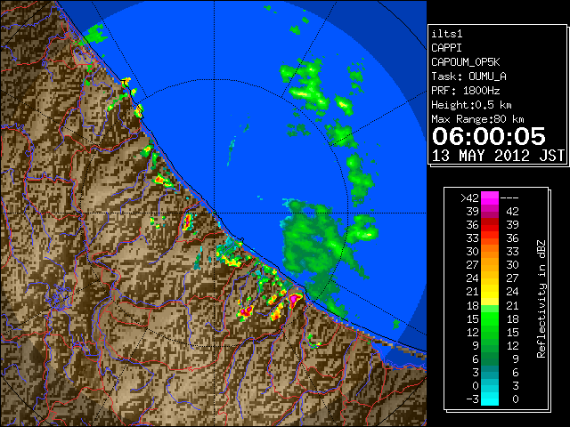
Task: Click the red color band beside 36 label
Action: [x=490, y=225]
